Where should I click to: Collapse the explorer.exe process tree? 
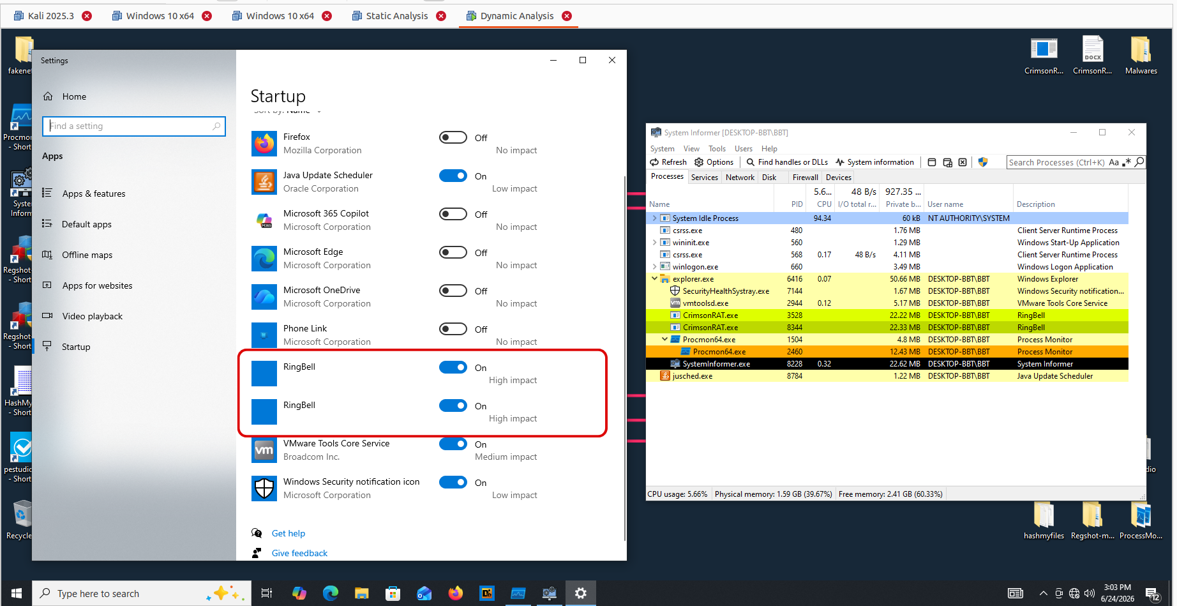654,278
